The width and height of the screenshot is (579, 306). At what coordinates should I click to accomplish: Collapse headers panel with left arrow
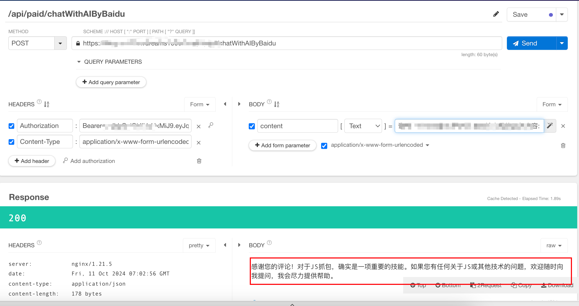(x=225, y=104)
